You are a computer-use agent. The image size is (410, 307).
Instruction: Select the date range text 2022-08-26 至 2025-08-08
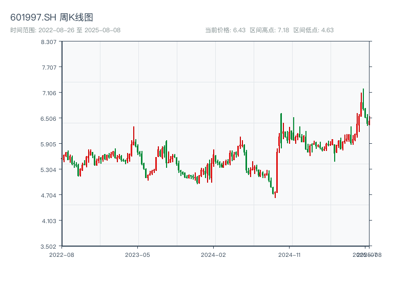[x=79, y=30]
